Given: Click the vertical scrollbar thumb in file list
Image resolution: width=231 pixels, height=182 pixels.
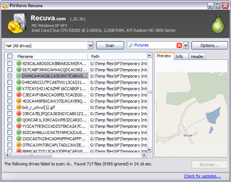Looking at the screenshot, I should (x=149, y=92).
